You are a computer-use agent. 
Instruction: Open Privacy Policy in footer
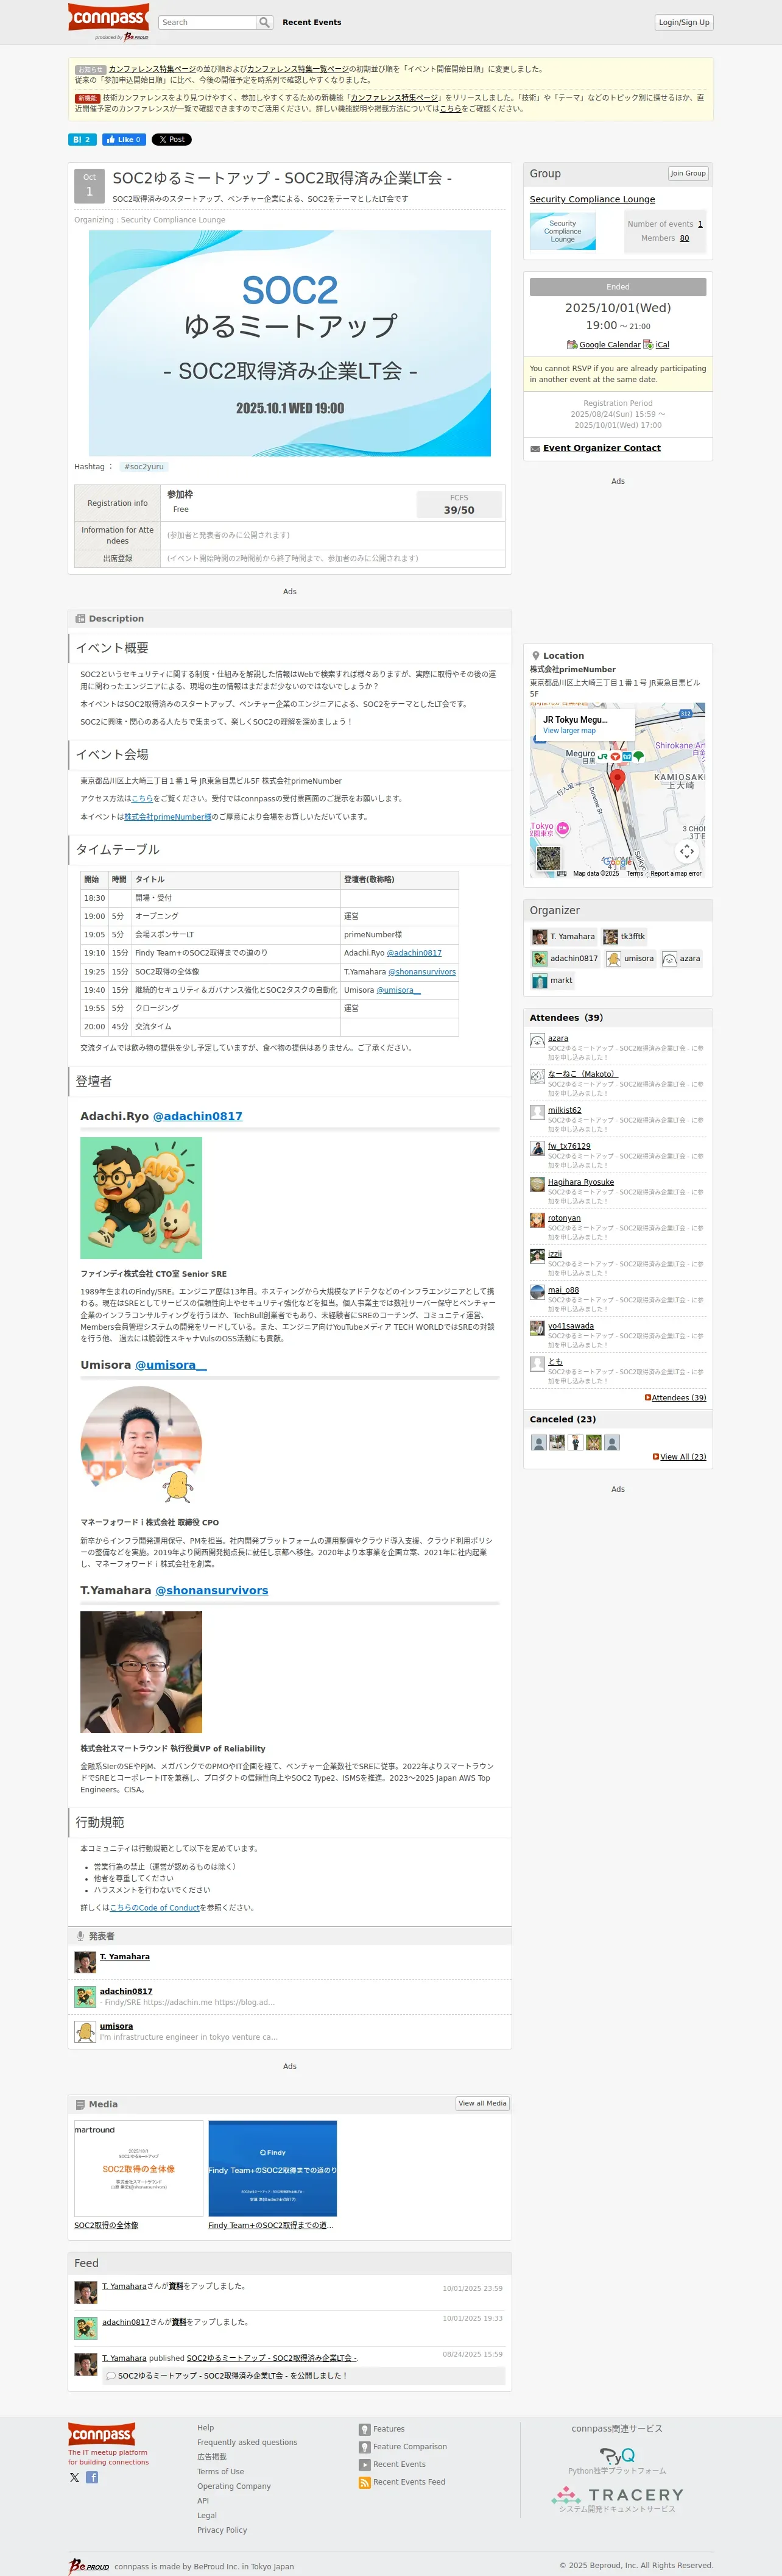point(222,2530)
